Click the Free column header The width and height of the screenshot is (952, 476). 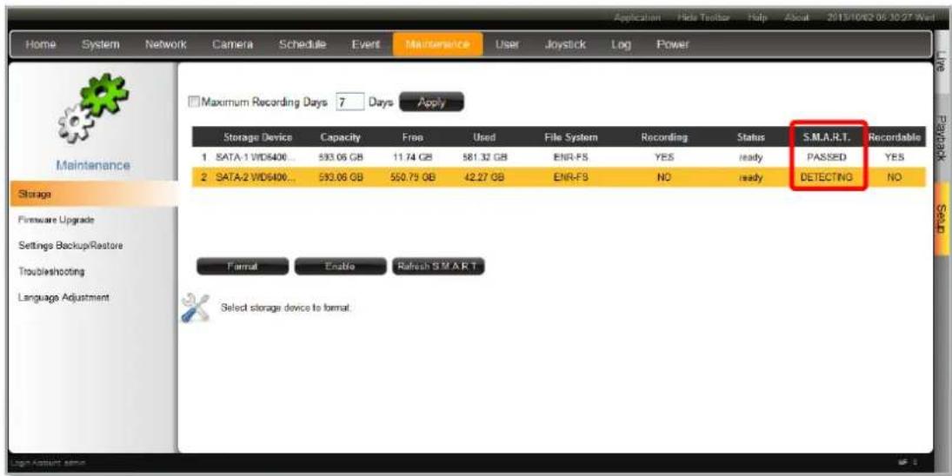point(412,137)
